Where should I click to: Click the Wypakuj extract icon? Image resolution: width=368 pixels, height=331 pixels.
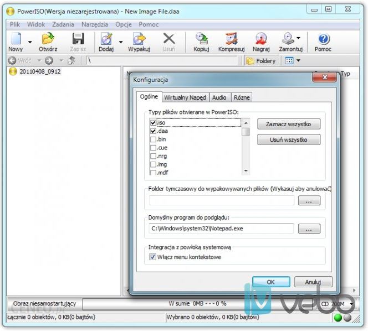(x=139, y=39)
